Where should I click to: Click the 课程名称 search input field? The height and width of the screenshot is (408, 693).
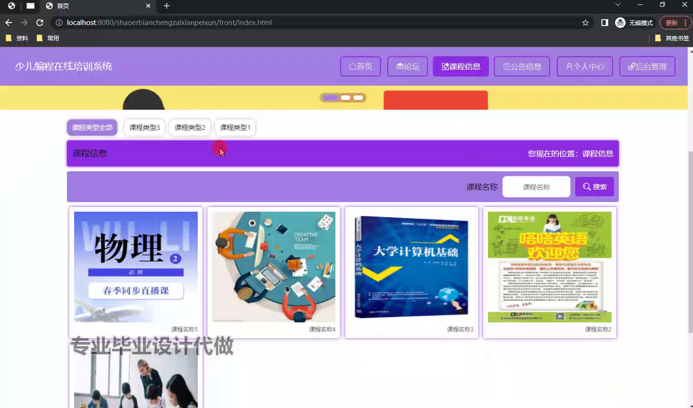pyautogui.click(x=536, y=187)
